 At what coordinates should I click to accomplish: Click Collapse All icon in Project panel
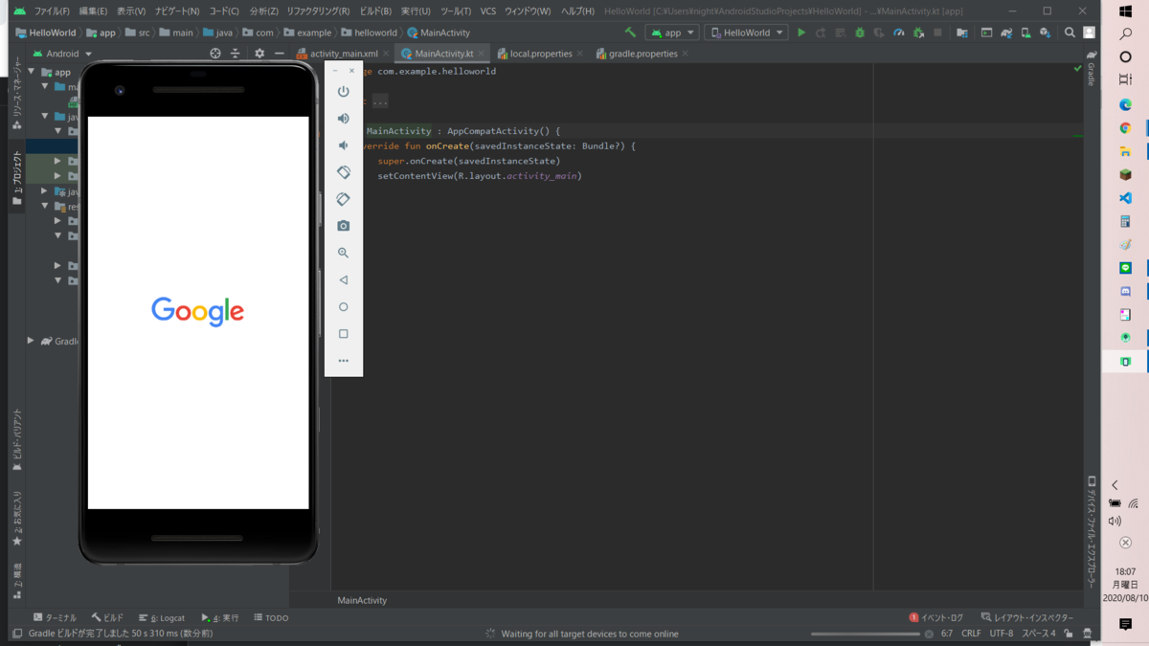236,54
